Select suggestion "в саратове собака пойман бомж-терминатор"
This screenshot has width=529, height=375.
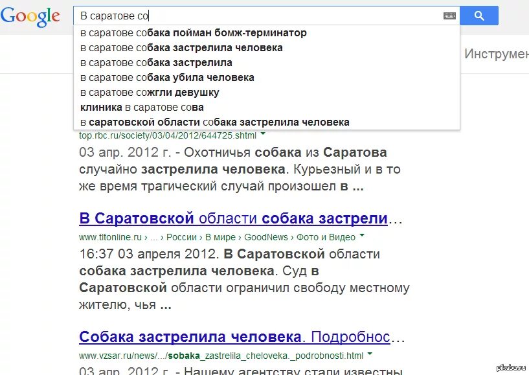(267, 33)
